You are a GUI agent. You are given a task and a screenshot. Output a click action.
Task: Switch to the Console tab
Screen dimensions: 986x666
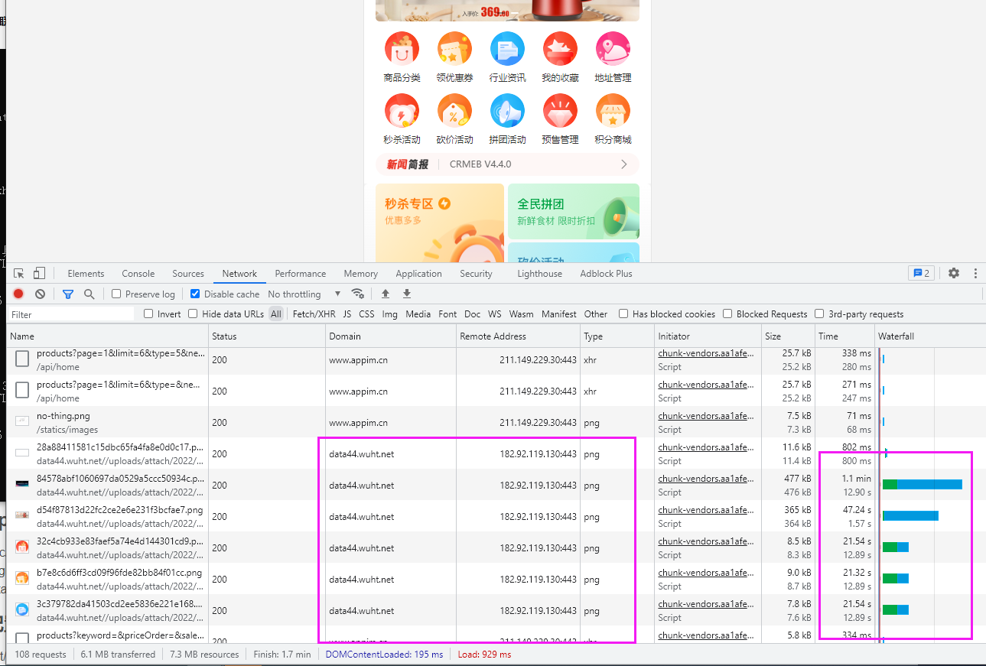(x=138, y=274)
